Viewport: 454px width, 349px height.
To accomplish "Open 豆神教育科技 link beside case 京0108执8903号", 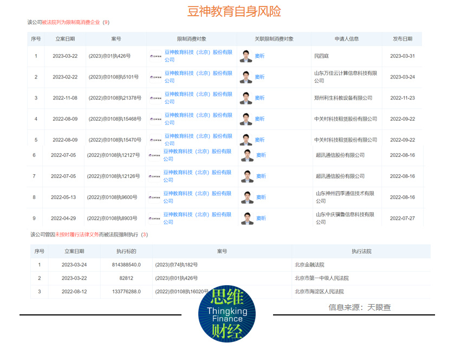I will [x=197, y=218].
